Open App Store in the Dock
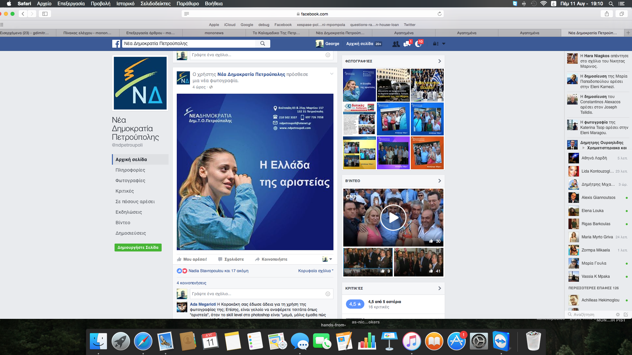 pyautogui.click(x=456, y=341)
